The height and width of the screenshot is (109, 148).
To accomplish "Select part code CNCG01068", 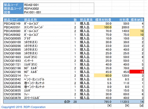I will [12, 53].
